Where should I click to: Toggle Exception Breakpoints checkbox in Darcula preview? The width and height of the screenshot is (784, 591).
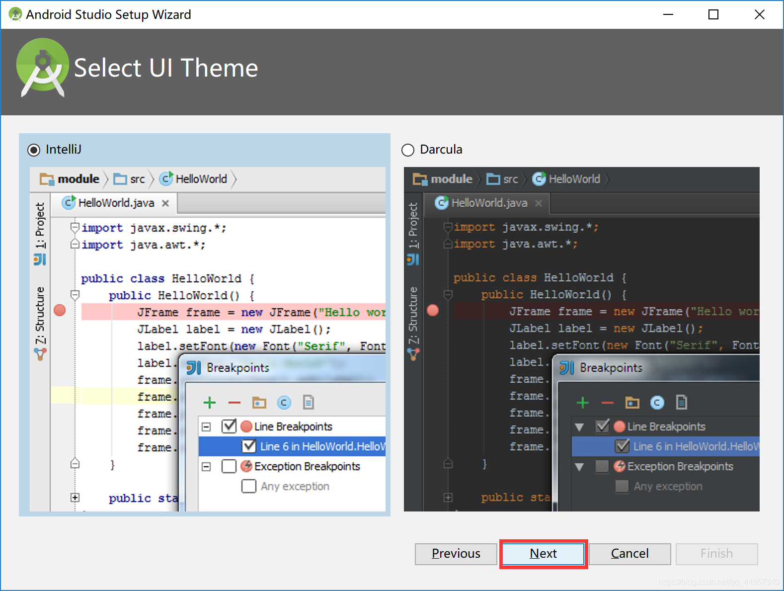click(602, 466)
